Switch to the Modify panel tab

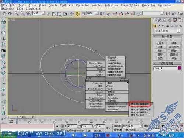click(159, 20)
